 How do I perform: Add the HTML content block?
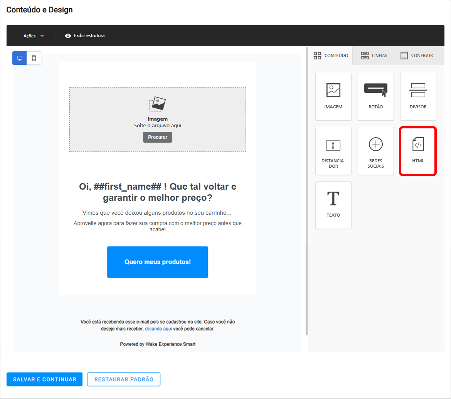pyautogui.click(x=418, y=151)
